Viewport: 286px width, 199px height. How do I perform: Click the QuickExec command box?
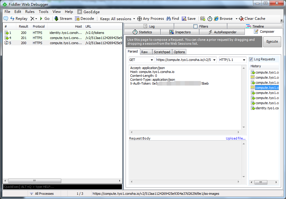click(x=62, y=187)
